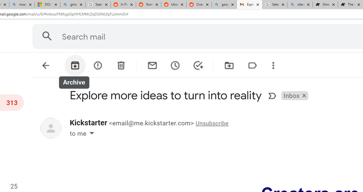Close the Google 'Sear' tab
Image resolution: width=363 pixels, height=192 pixels.
click(106, 5)
